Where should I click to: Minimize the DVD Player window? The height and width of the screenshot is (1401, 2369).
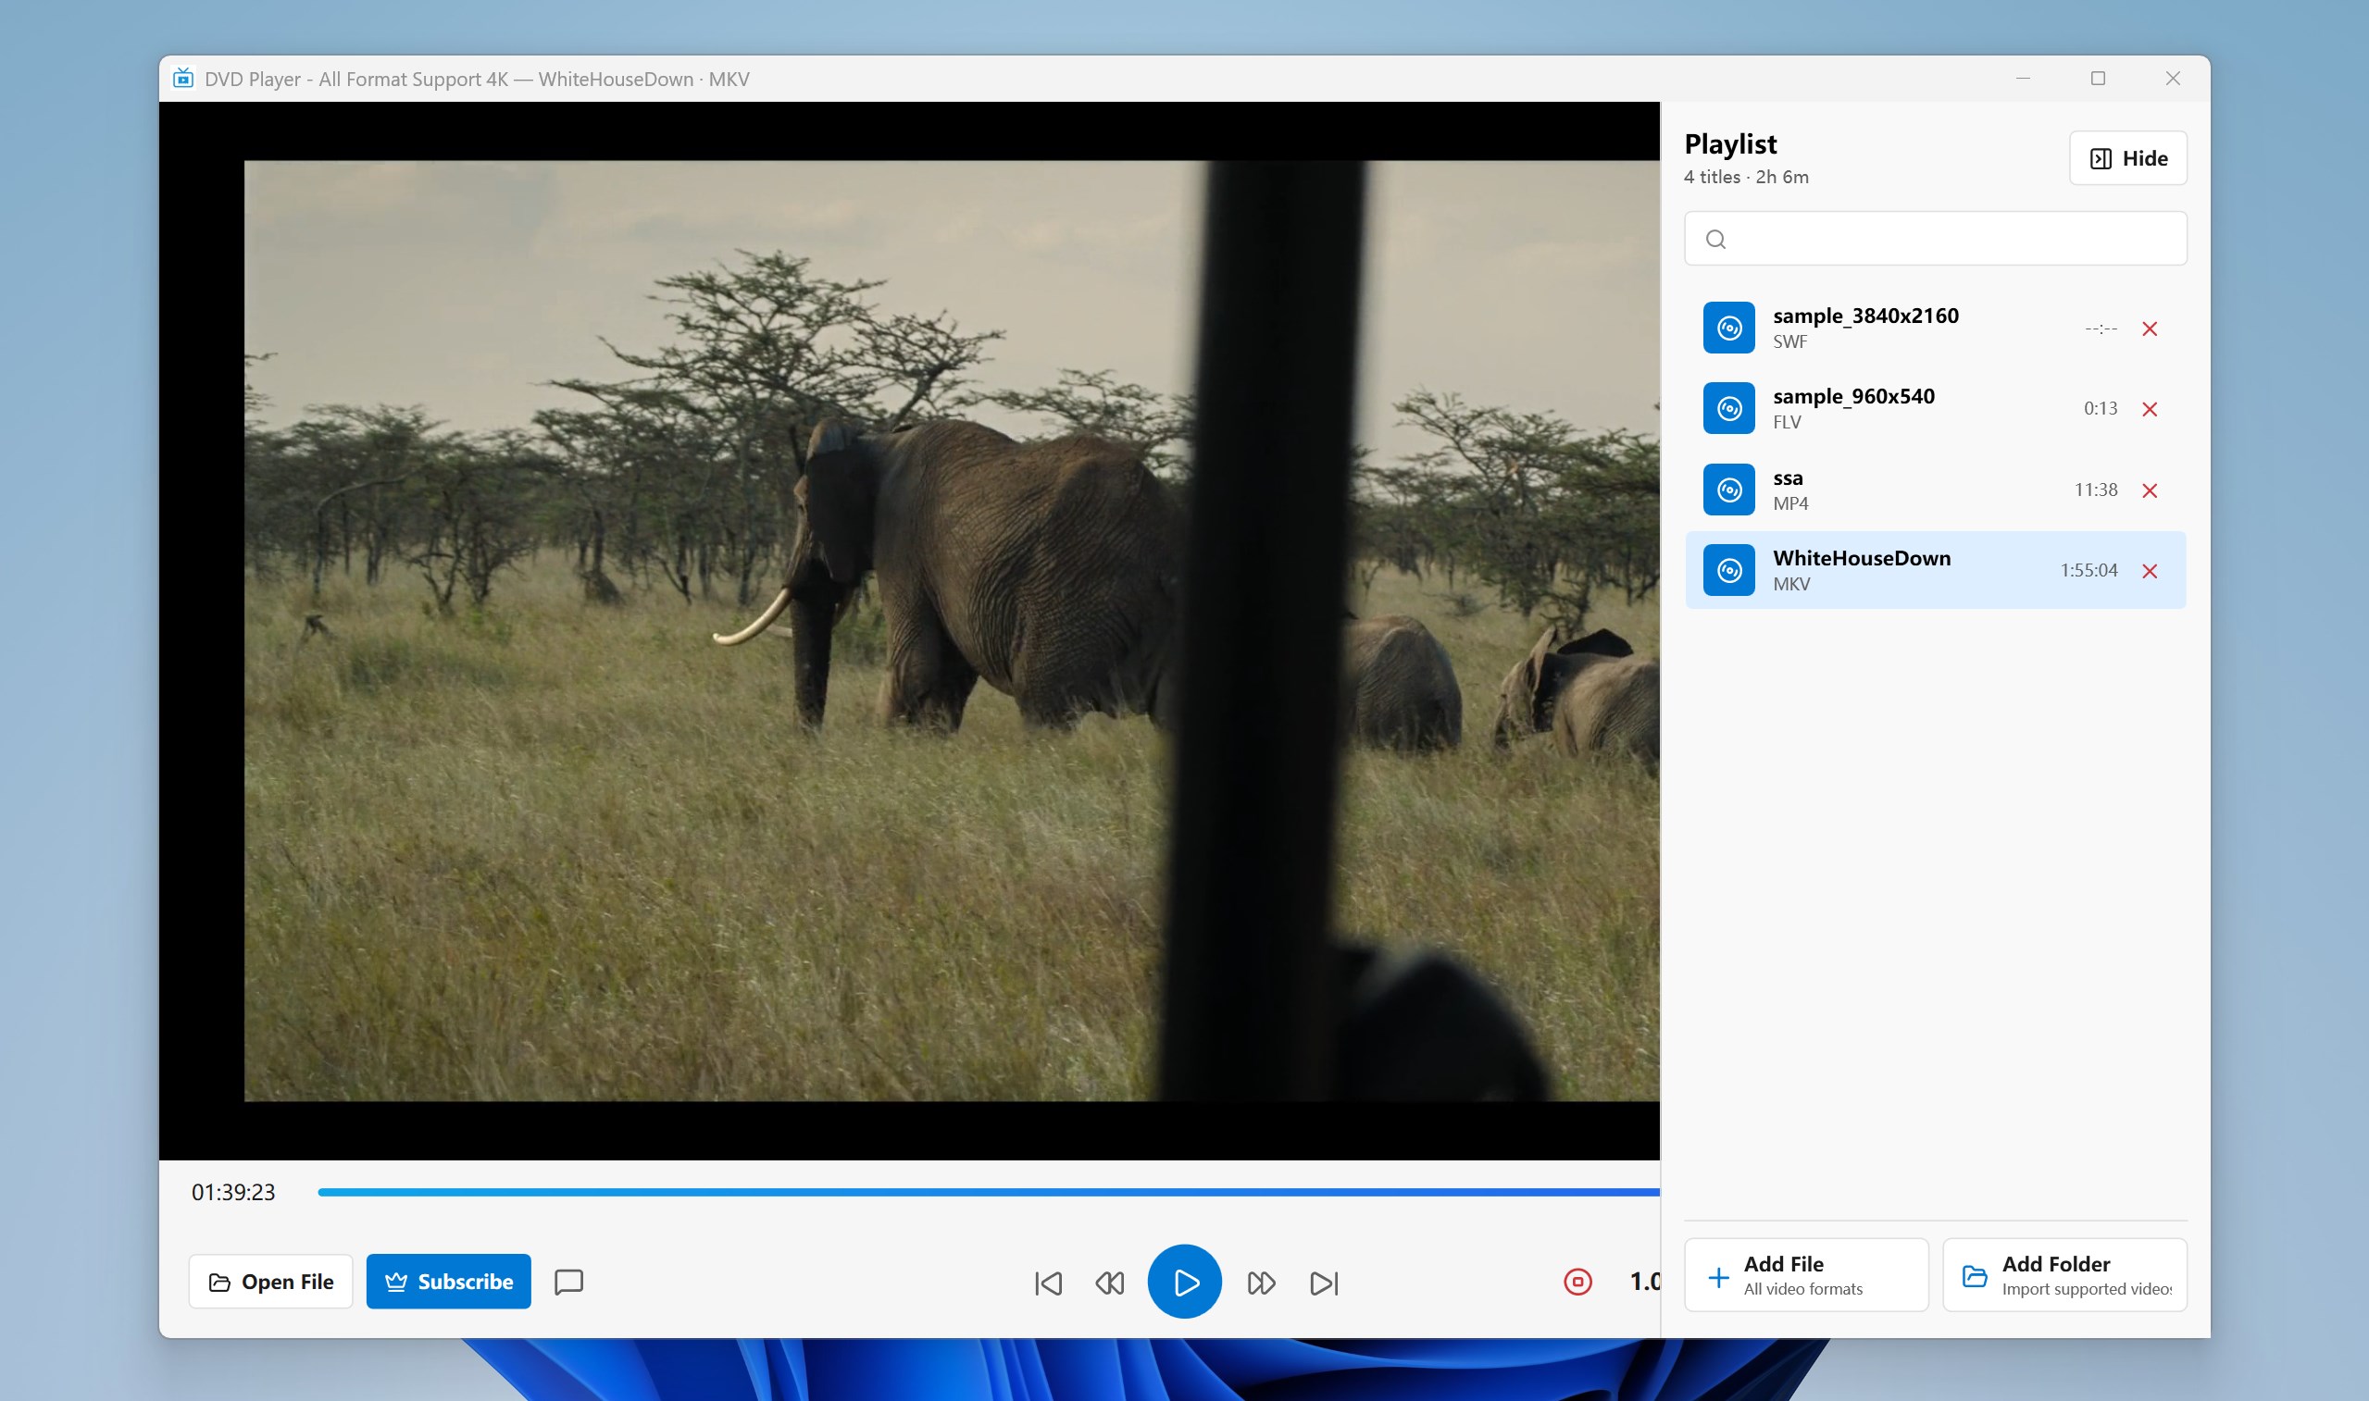coord(2023,79)
